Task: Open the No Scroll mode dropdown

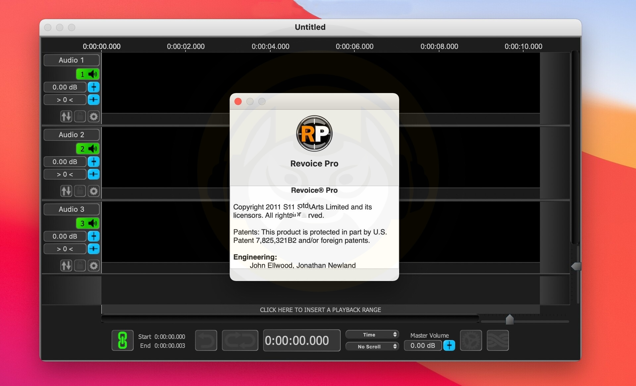Action: pos(372,347)
